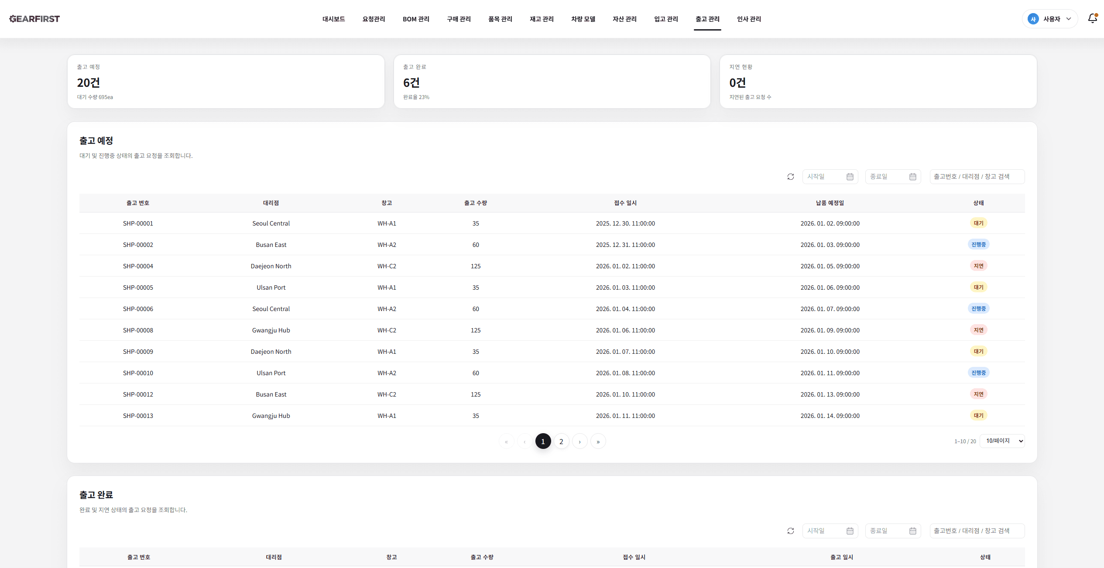Open calendar icon in upper 종료일 field
The height and width of the screenshot is (568, 1104).
[912, 177]
